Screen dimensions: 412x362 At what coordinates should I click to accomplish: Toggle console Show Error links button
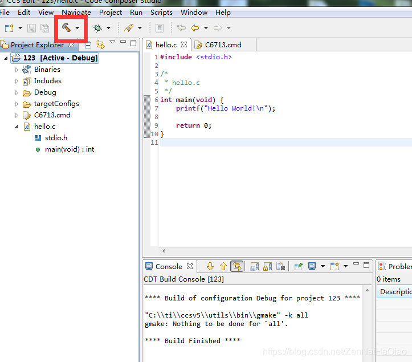[x=236, y=266]
